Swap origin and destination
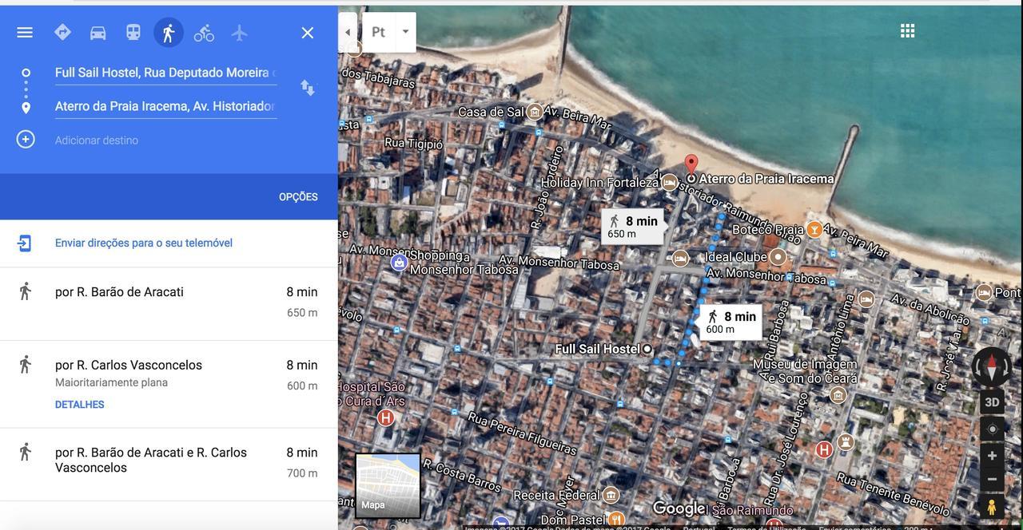 tap(308, 87)
